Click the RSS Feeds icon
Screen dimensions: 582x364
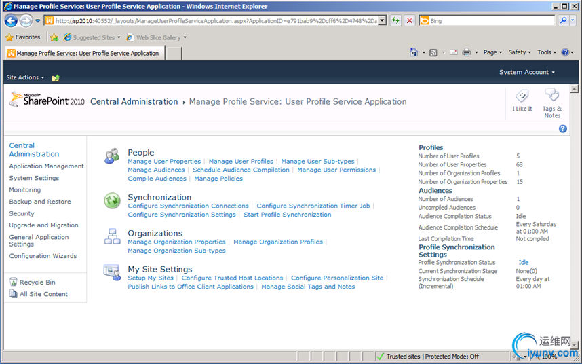coord(433,52)
